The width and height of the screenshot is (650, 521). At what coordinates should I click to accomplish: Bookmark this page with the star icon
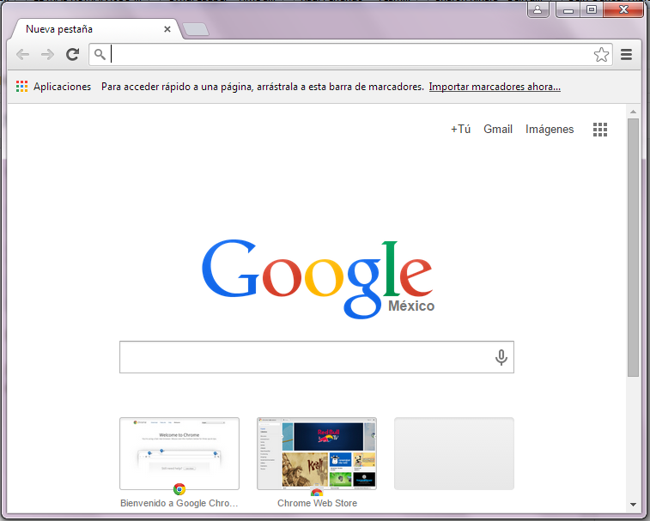pos(601,54)
